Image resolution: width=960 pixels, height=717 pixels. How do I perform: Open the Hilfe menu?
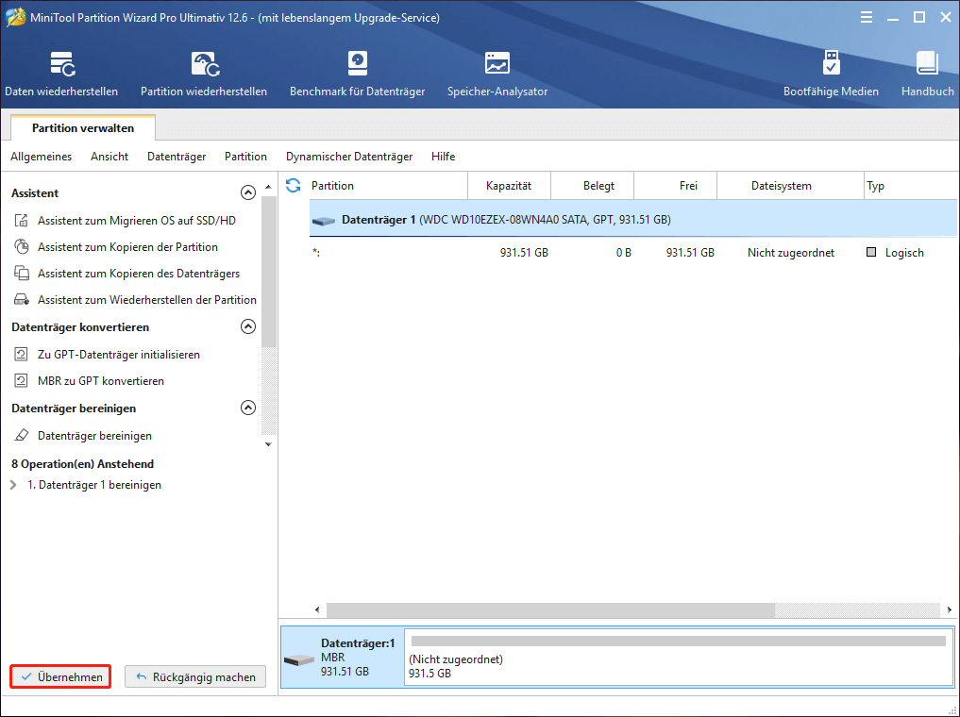click(443, 156)
